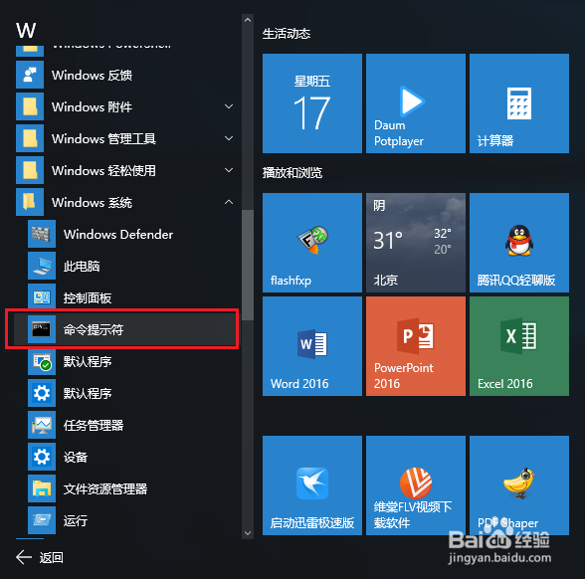Click the app list scroll-up arrow
The height and width of the screenshot is (579, 585).
(248, 20)
